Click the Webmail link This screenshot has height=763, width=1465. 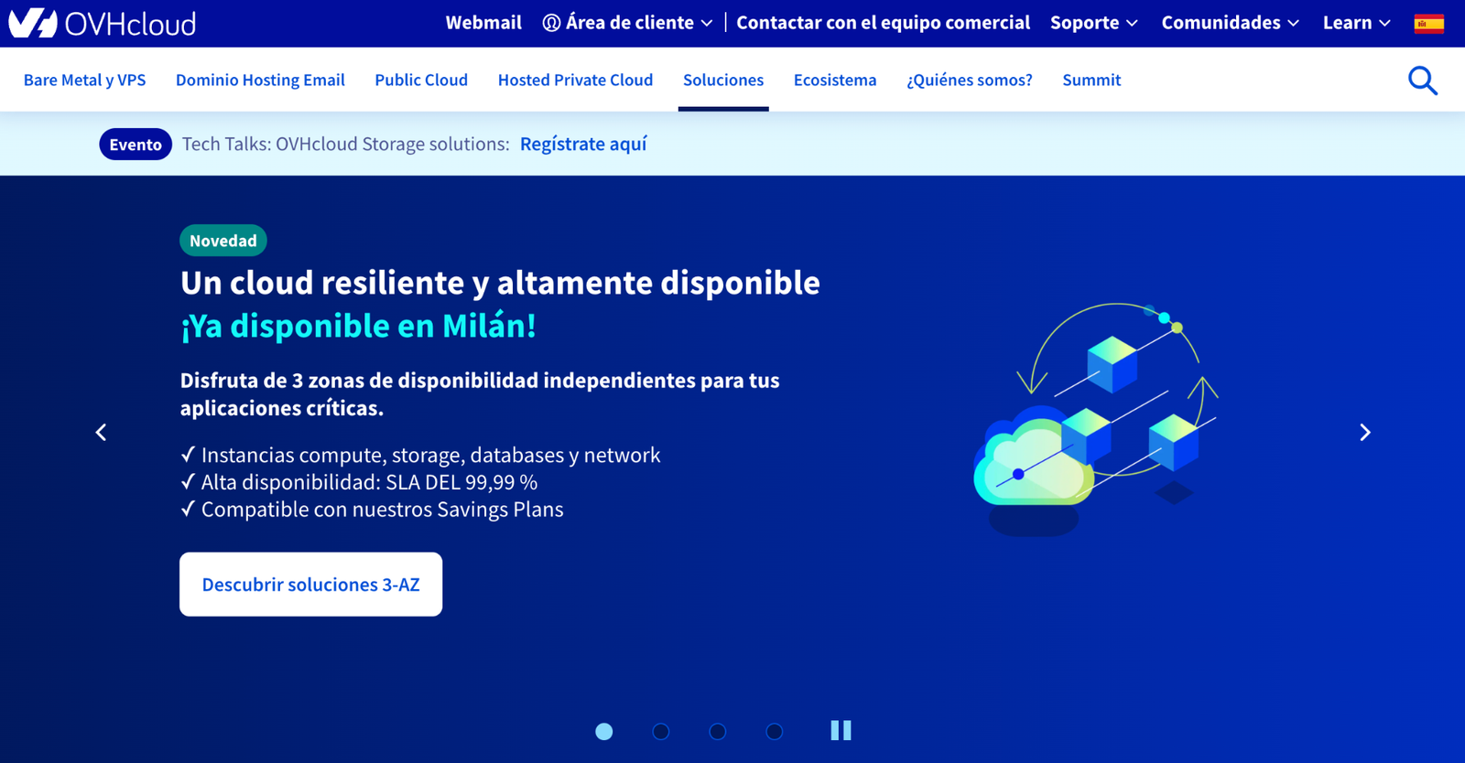pyautogui.click(x=483, y=23)
